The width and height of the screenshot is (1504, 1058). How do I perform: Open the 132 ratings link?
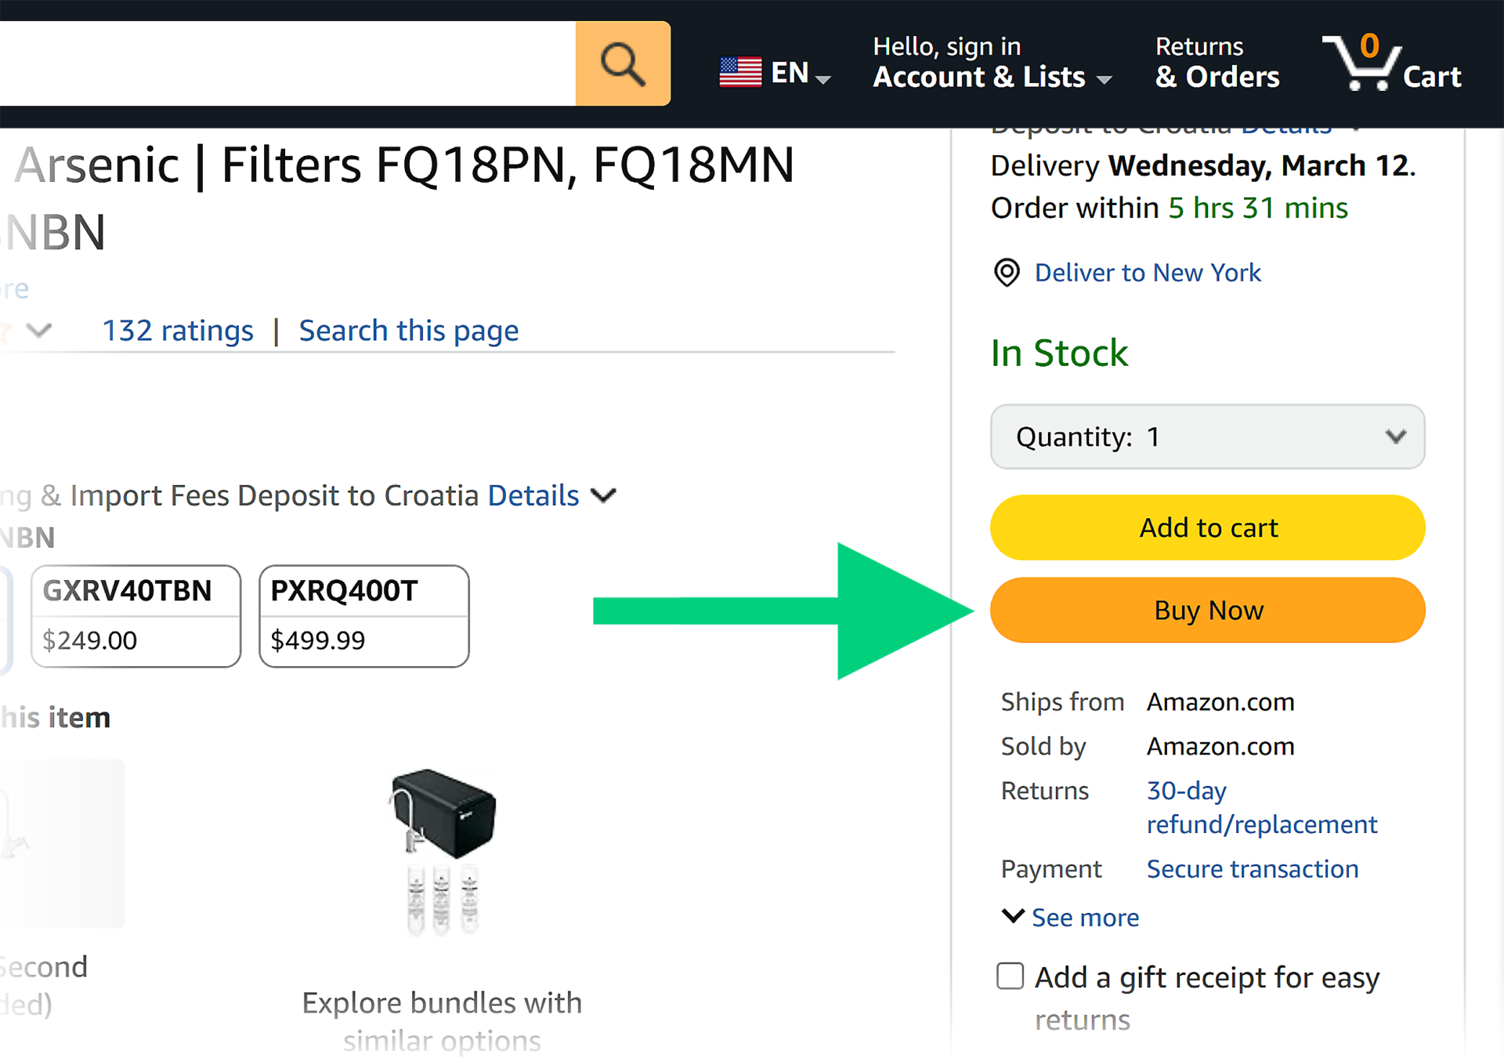click(x=178, y=331)
